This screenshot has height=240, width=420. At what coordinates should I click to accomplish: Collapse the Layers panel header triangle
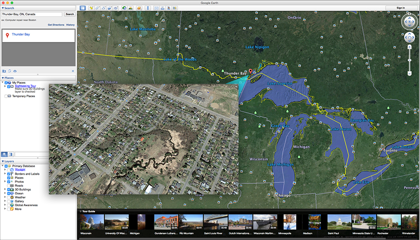3,162
